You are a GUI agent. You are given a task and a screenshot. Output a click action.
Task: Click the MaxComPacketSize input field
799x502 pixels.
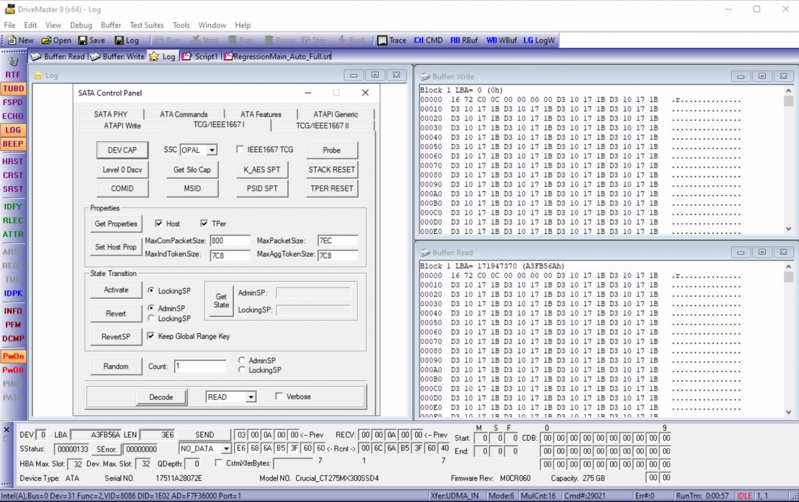tap(230, 241)
